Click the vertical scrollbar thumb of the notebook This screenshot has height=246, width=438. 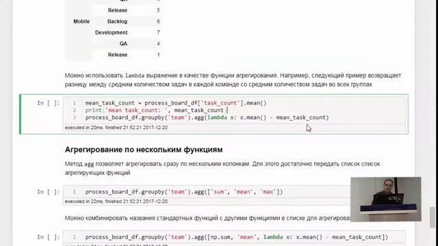(433, 217)
